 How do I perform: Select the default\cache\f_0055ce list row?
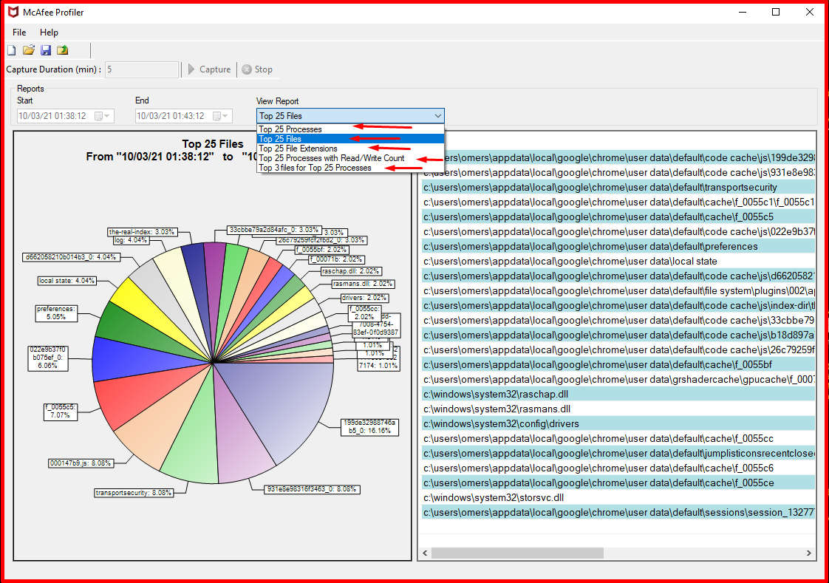(x=618, y=483)
